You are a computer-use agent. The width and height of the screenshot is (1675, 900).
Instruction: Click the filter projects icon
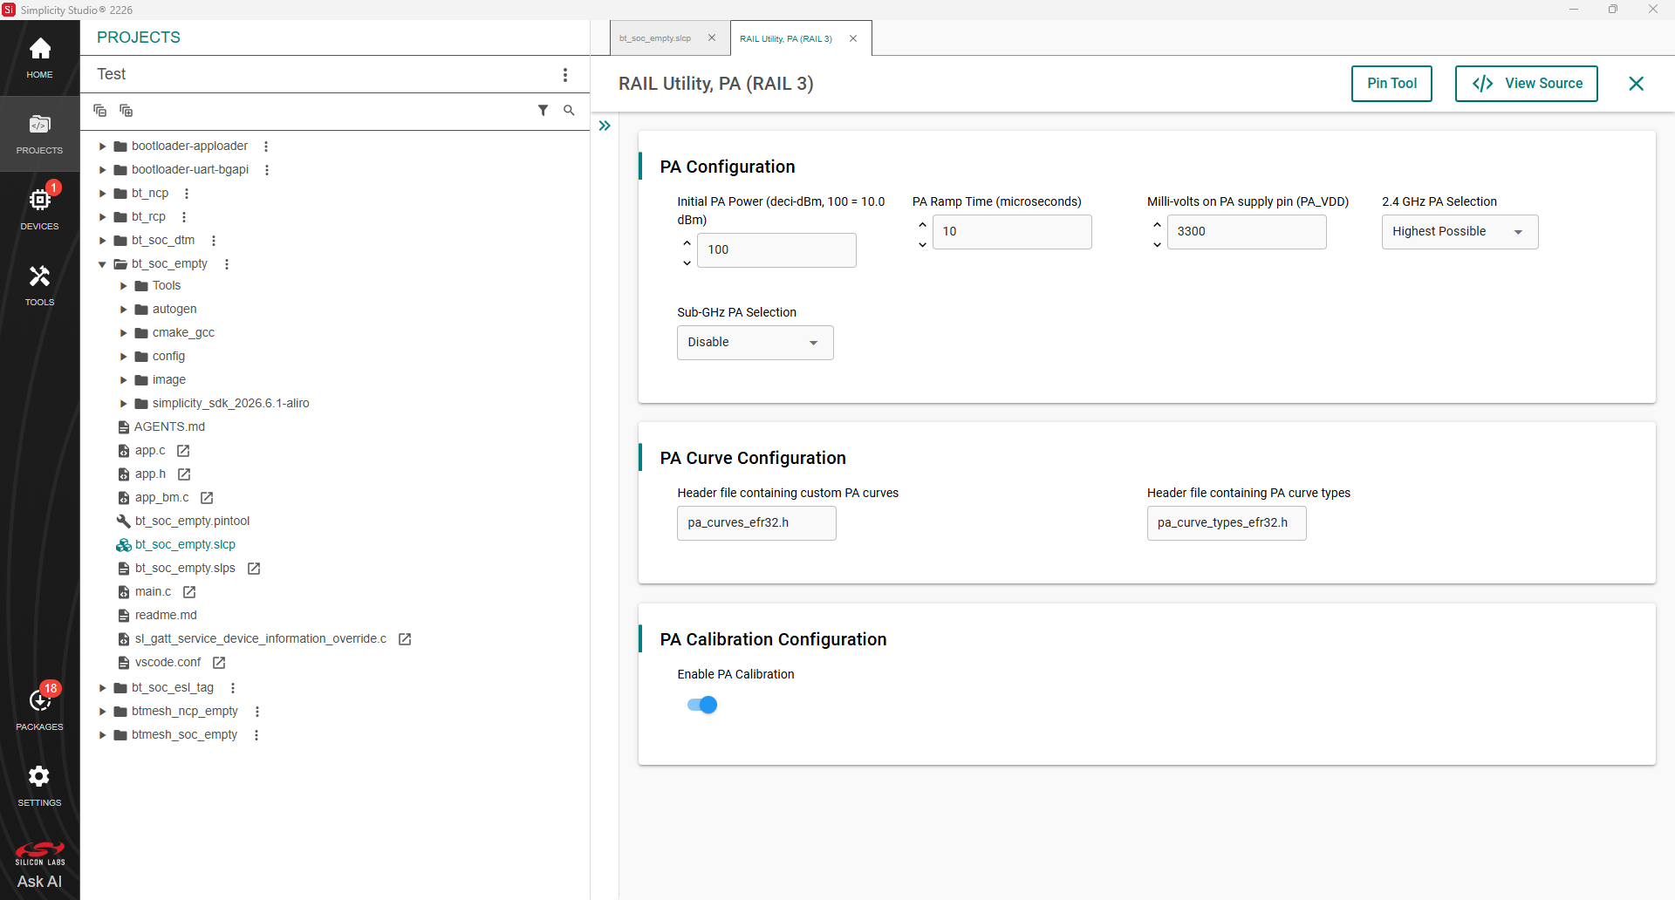(543, 110)
